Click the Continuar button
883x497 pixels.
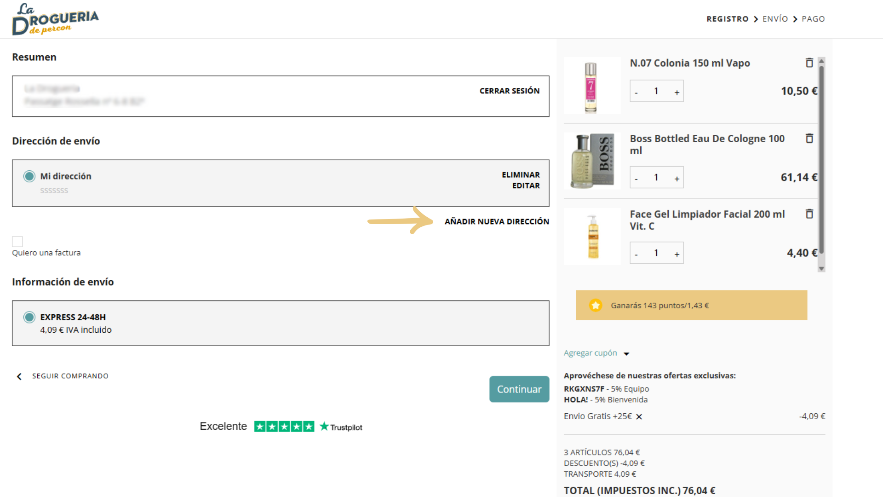(519, 389)
